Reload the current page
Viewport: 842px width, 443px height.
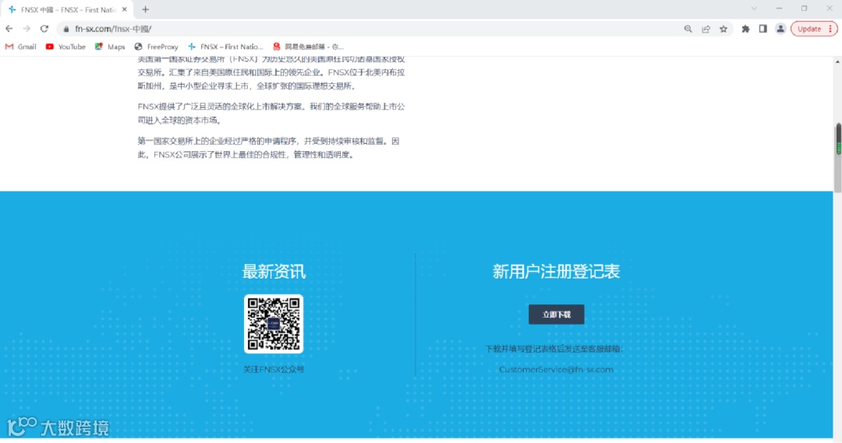44,29
